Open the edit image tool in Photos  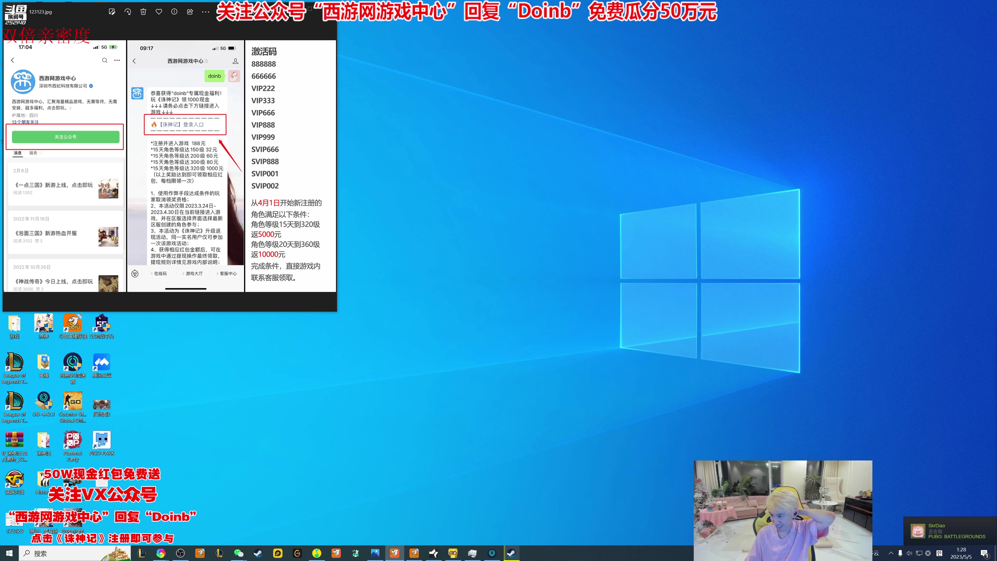coord(112,12)
